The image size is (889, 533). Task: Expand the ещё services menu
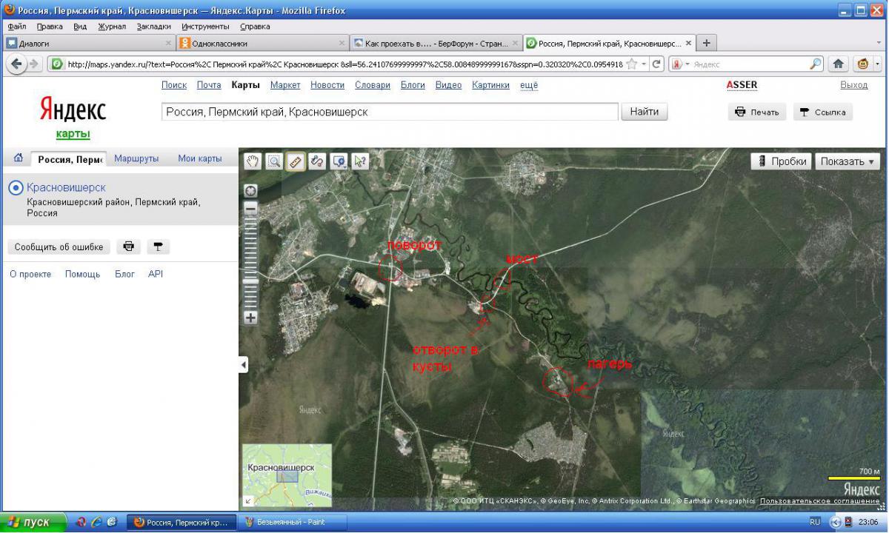(x=529, y=85)
